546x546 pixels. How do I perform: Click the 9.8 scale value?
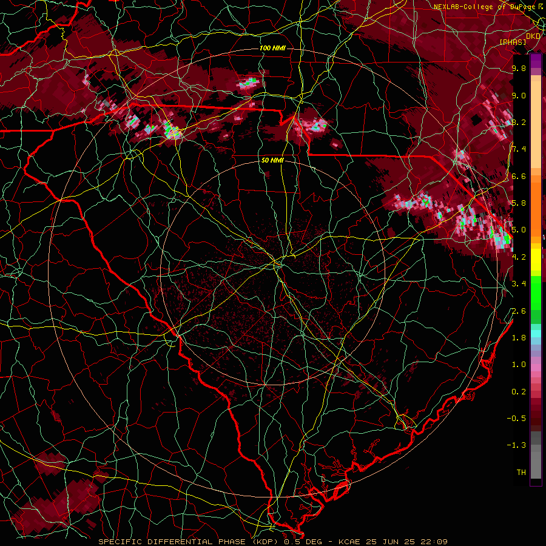(x=519, y=68)
